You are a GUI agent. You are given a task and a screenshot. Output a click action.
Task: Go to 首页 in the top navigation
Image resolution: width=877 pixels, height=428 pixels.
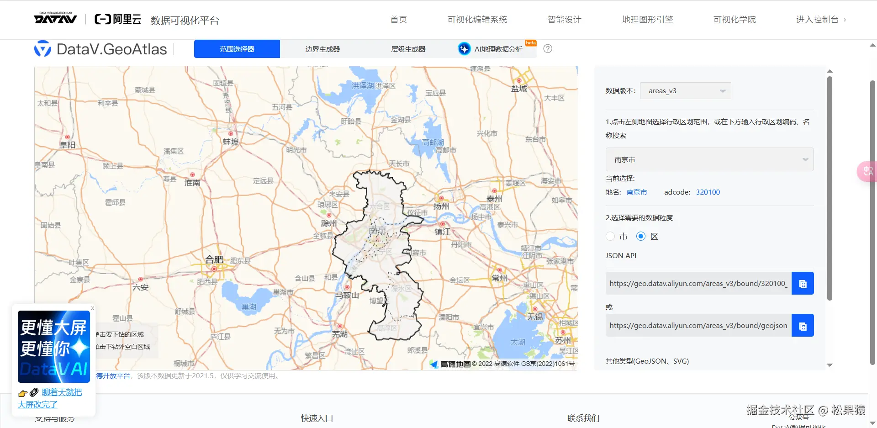point(399,20)
